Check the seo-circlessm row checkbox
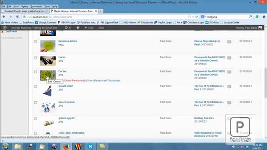Viewport: 267px width, 150px height. [35, 102]
